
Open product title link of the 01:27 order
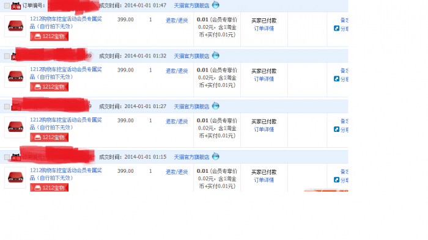tap(66, 123)
